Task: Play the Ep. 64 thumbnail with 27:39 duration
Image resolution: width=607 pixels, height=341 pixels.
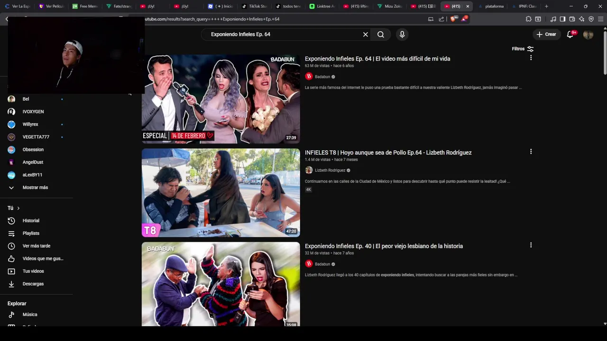Action: (x=221, y=99)
